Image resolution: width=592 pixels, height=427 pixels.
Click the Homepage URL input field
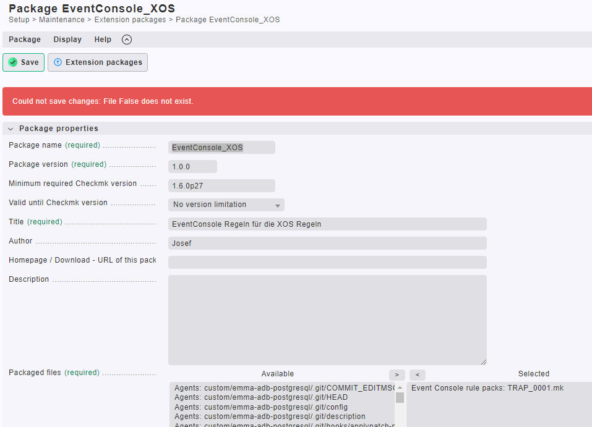[327, 263]
